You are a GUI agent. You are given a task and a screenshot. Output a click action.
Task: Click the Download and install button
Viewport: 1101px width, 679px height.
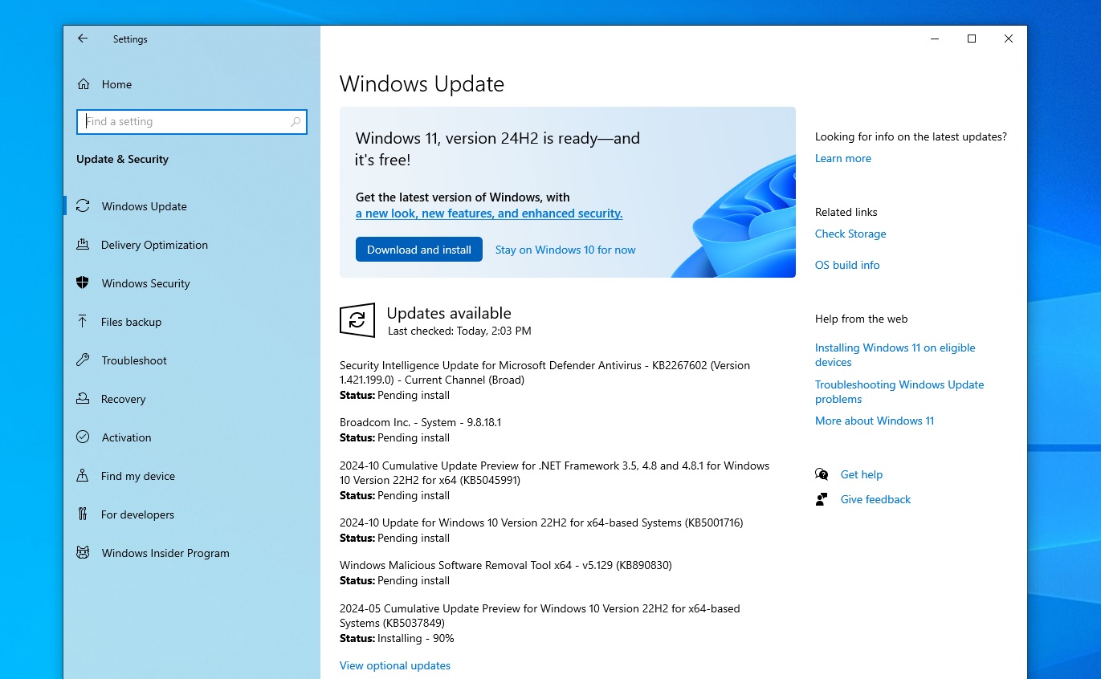[418, 249]
